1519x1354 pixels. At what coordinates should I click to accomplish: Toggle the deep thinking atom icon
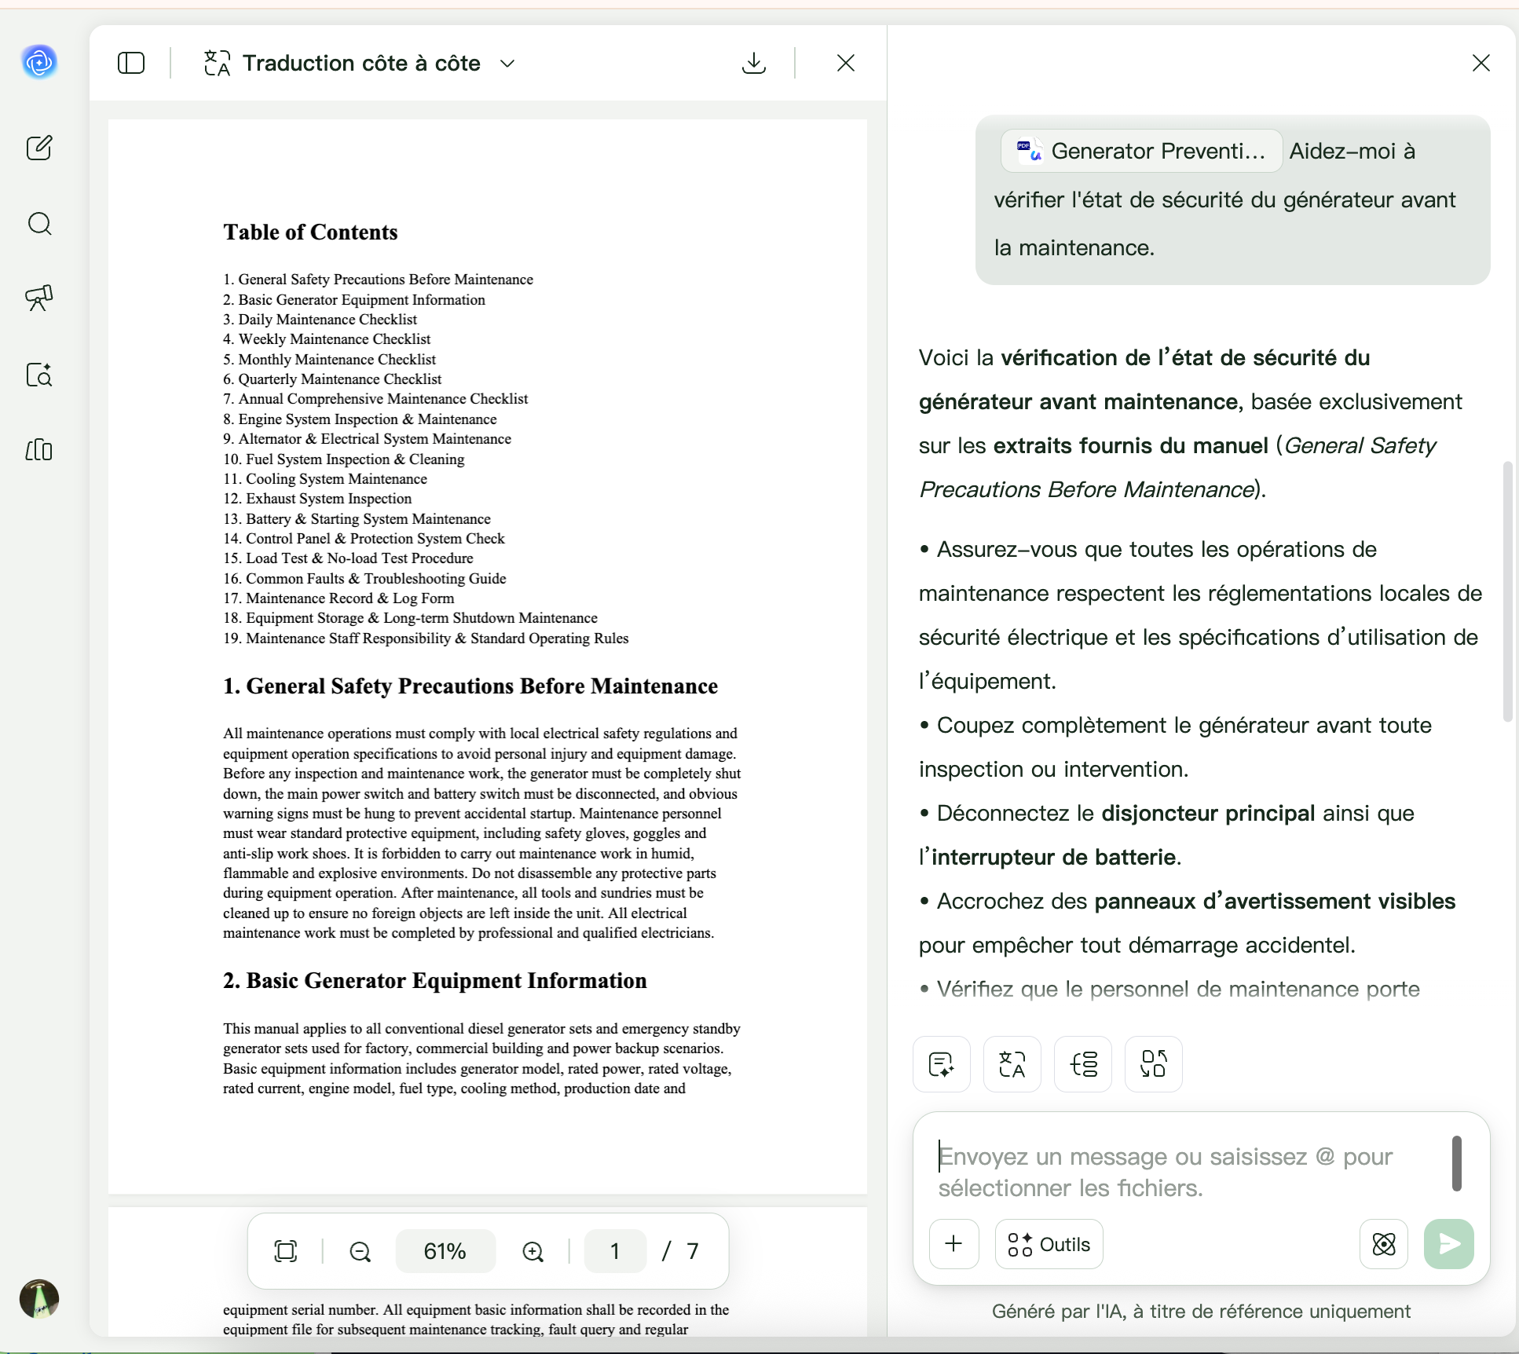click(1384, 1244)
